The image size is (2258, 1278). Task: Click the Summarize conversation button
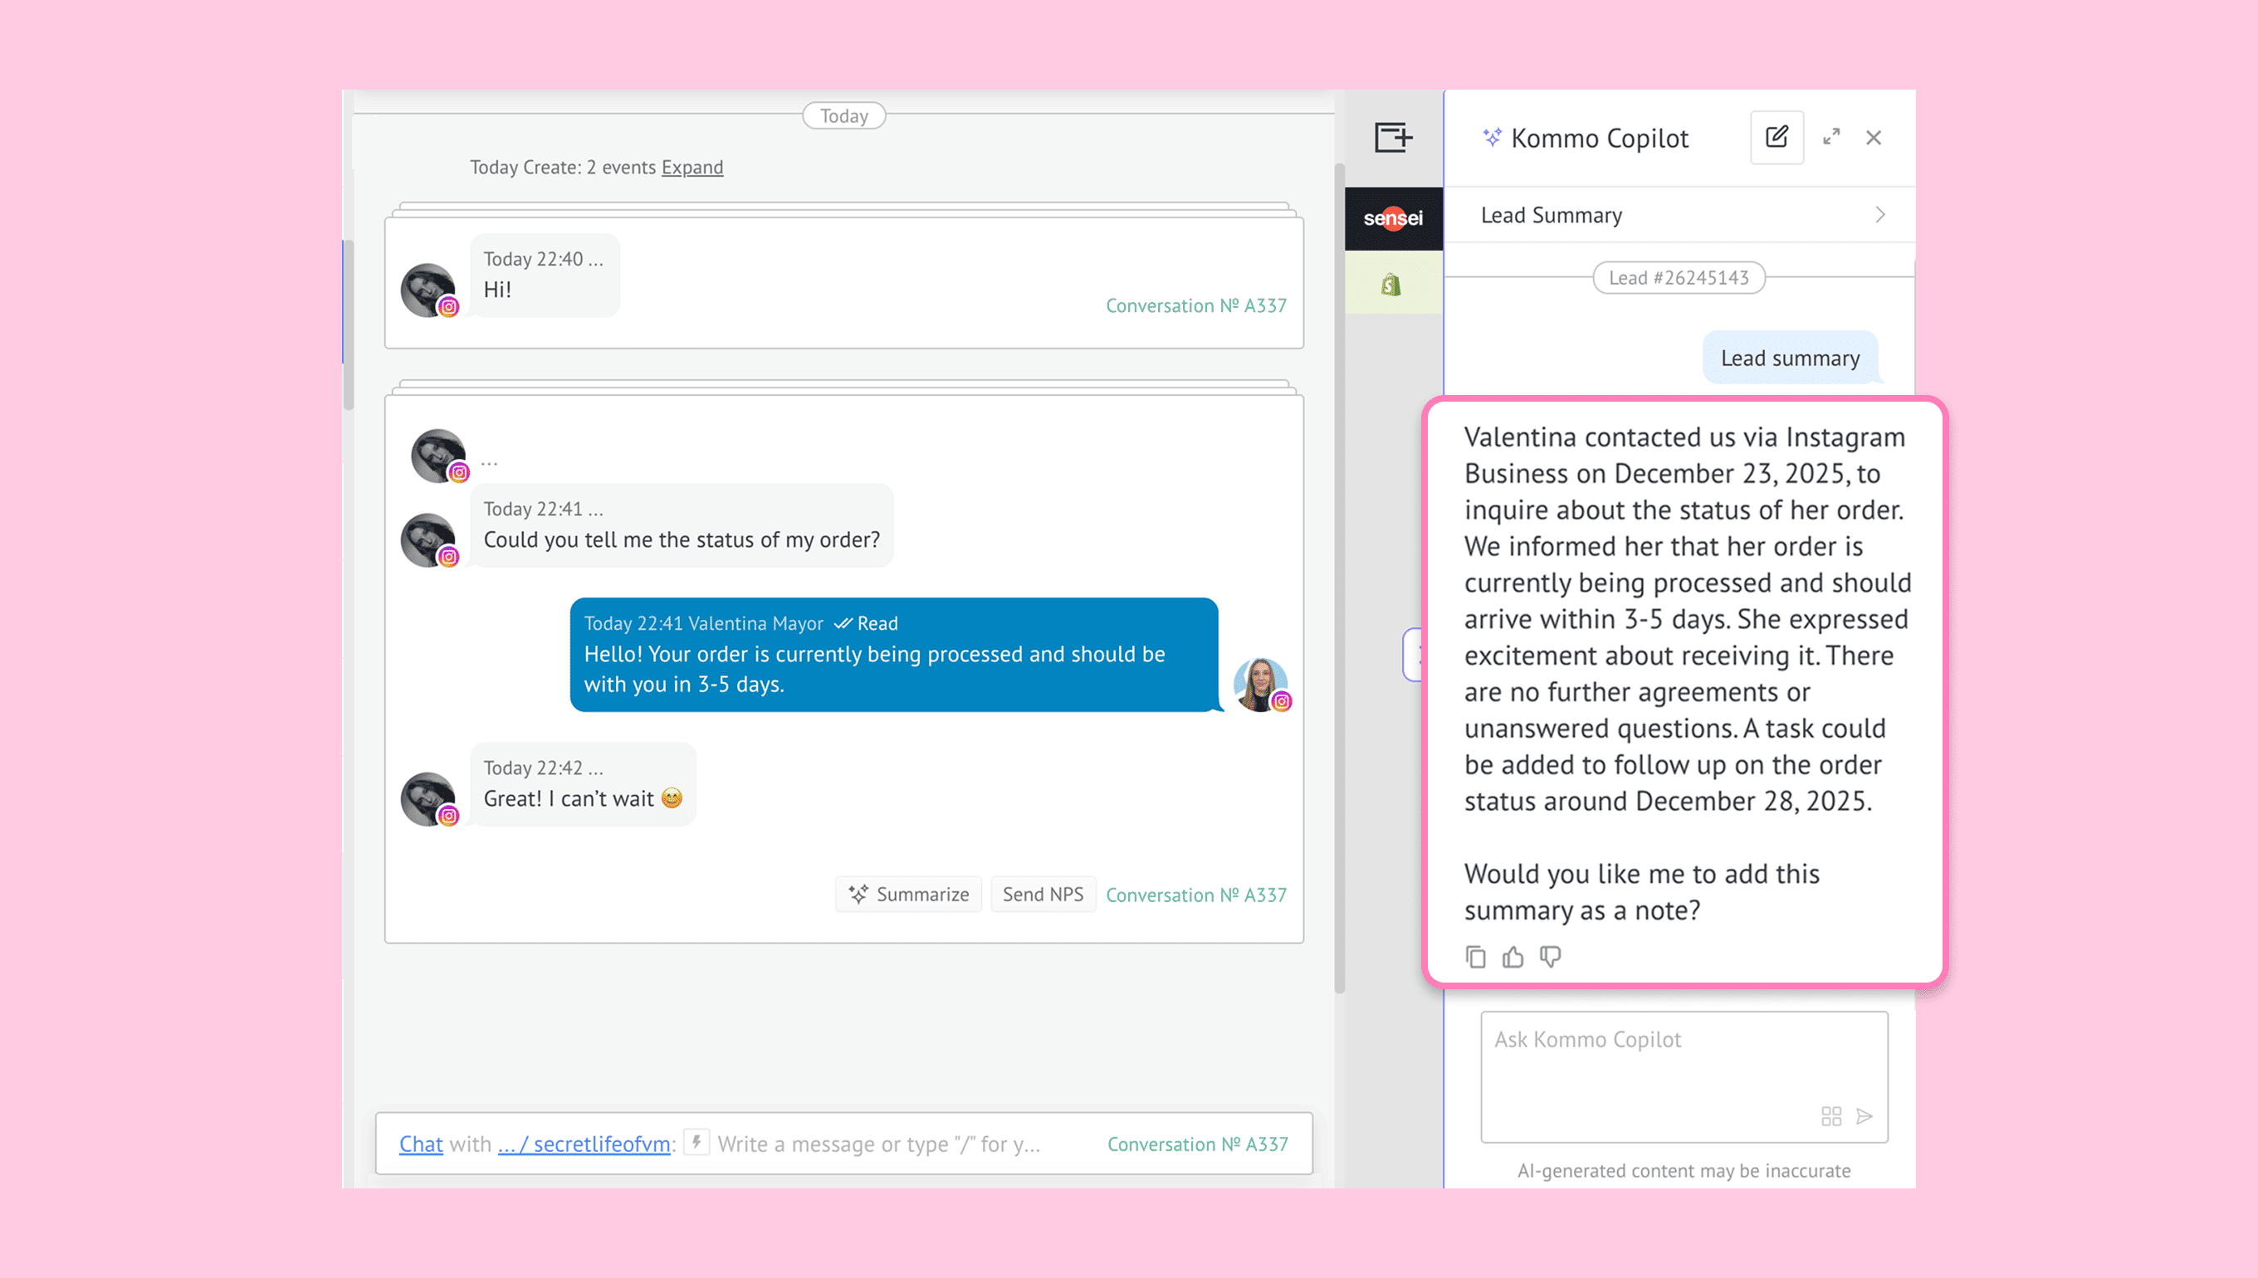[907, 895]
